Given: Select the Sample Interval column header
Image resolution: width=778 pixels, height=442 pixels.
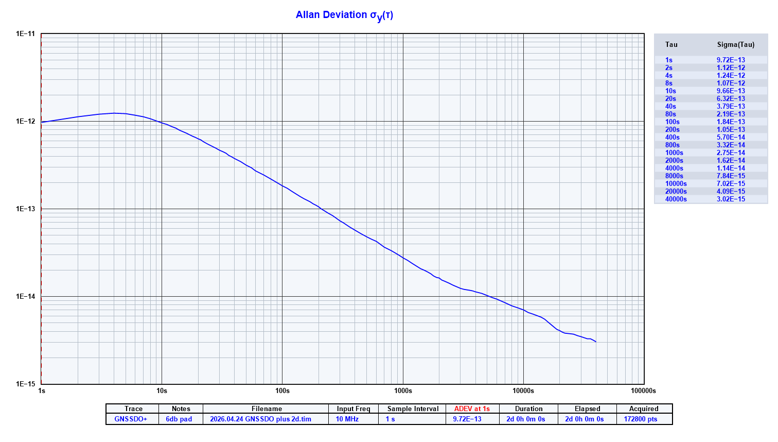Looking at the screenshot, I should tap(413, 409).
